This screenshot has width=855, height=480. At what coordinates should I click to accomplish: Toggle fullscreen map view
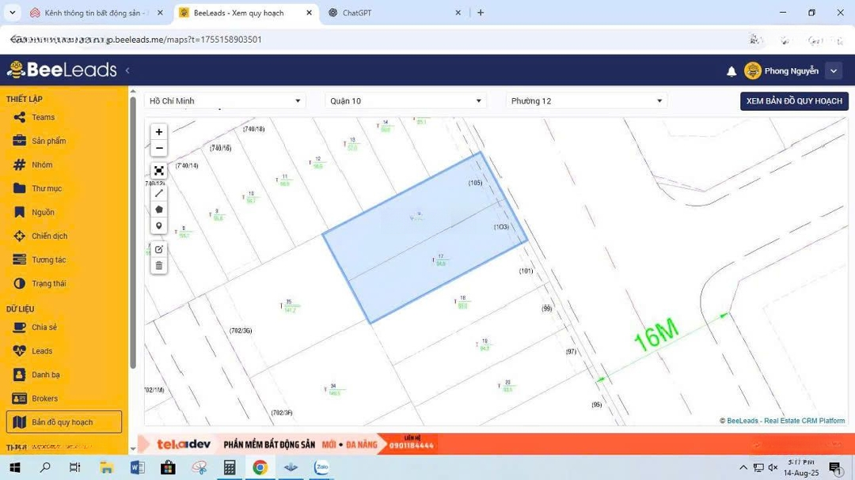pos(159,171)
